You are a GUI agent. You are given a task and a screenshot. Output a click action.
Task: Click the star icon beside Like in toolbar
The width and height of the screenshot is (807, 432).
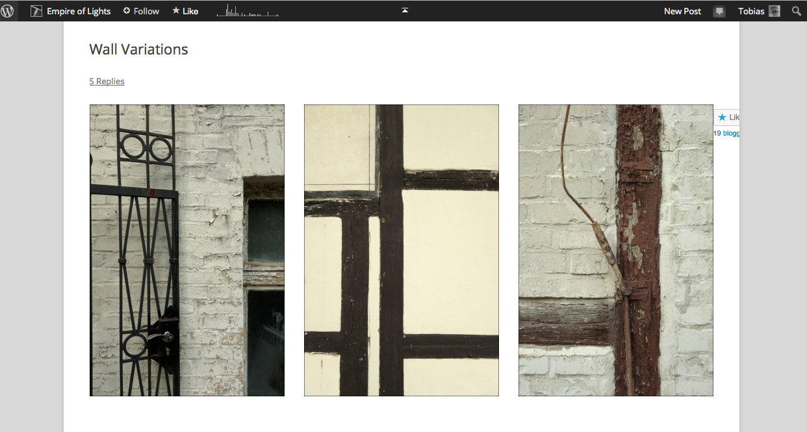[176, 11]
